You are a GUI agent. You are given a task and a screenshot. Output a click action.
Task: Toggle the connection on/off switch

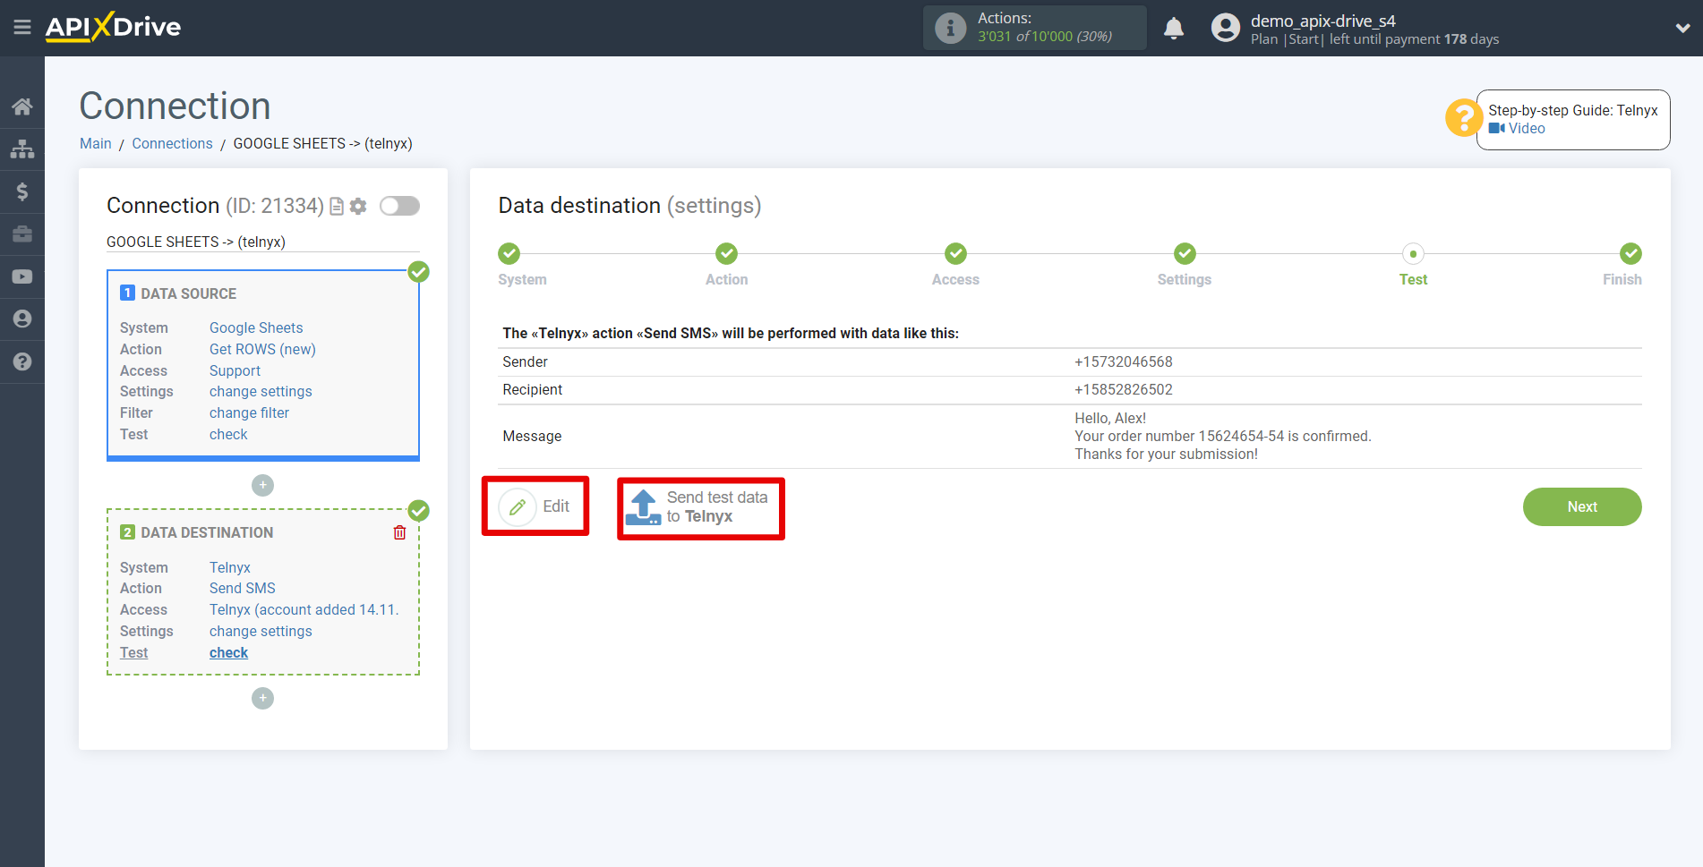[x=399, y=206]
